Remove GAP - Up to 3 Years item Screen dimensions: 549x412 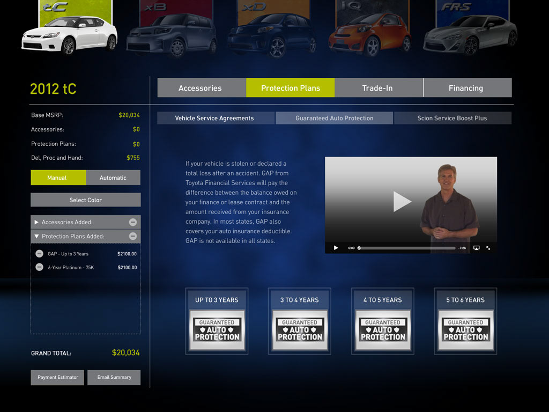pyautogui.click(x=40, y=254)
